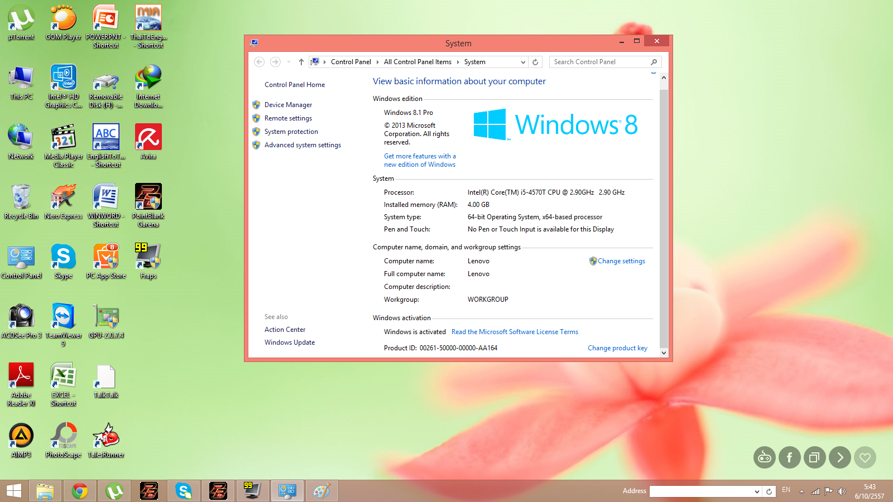Expand the taskbar Address dropdown
Screen dimensions: 893x502
tap(757, 491)
